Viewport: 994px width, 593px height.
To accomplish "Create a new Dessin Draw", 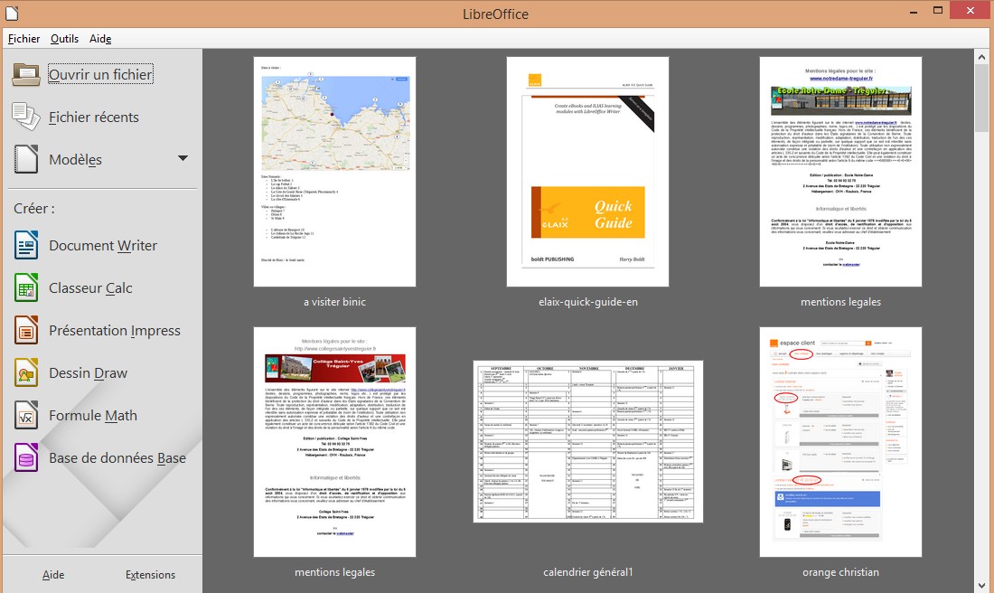I will [89, 373].
